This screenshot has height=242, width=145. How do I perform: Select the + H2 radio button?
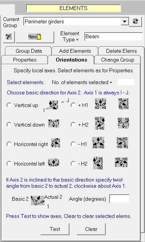[x=73, y=125]
